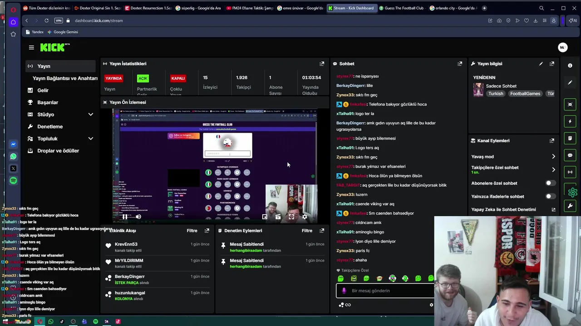This screenshot has height=326, width=581.
Task: Select Yayın in the sidebar
Action: pyautogui.click(x=61, y=66)
